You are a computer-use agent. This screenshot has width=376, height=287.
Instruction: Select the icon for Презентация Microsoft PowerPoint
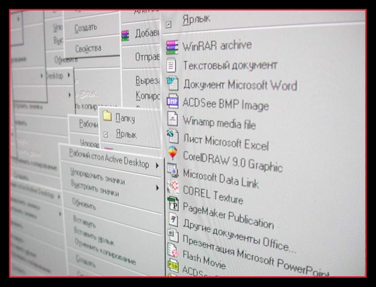click(x=173, y=236)
